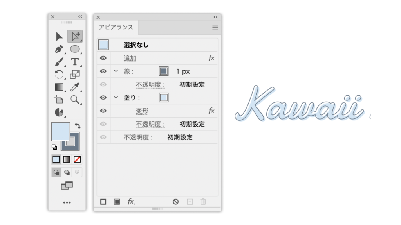This screenshot has height=225, width=401.
Task: Collapse the Appearance panel double arrow
Action: [216, 17]
